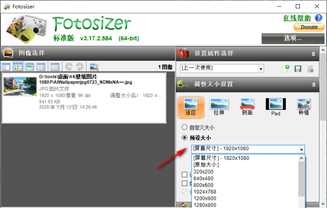Open the image preview magnifier tool
The image size is (327, 208).
coord(94,67)
